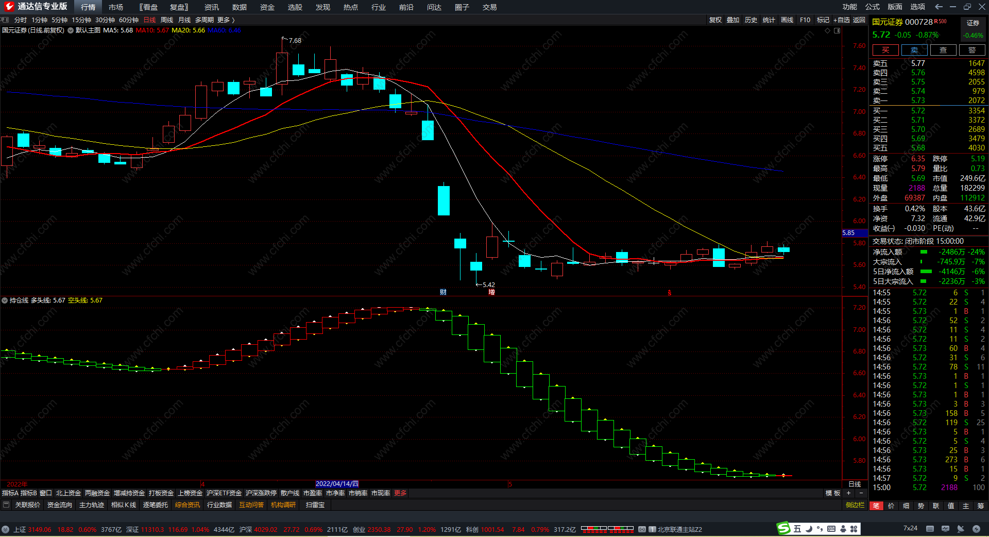This screenshot has width=989, height=537.
Task: Click the 警 alert button
Action: coord(972,50)
